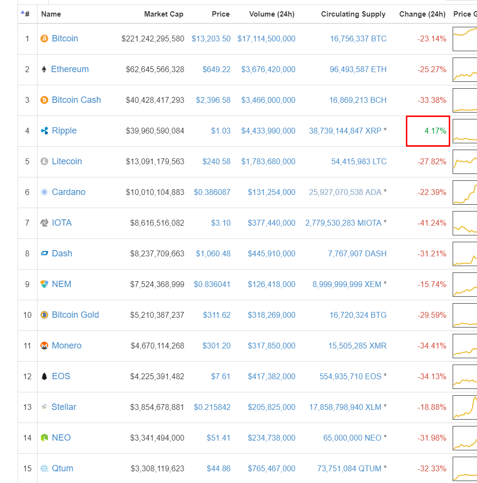Image resolution: width=477 pixels, height=483 pixels.
Task: Sort by Change (24h) column header
Action: (x=422, y=14)
